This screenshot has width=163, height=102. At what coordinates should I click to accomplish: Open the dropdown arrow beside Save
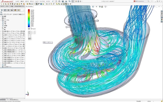tap(64, 1)
